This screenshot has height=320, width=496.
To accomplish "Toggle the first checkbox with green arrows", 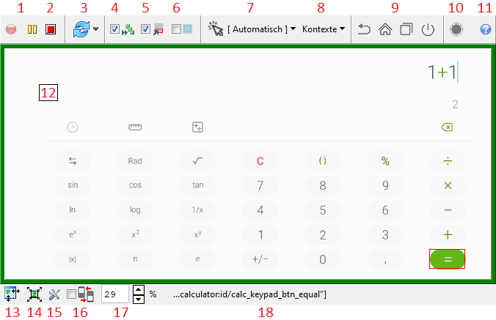I will pos(114,30).
